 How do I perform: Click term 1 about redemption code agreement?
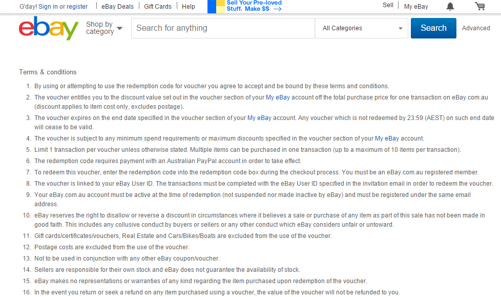[212, 86]
